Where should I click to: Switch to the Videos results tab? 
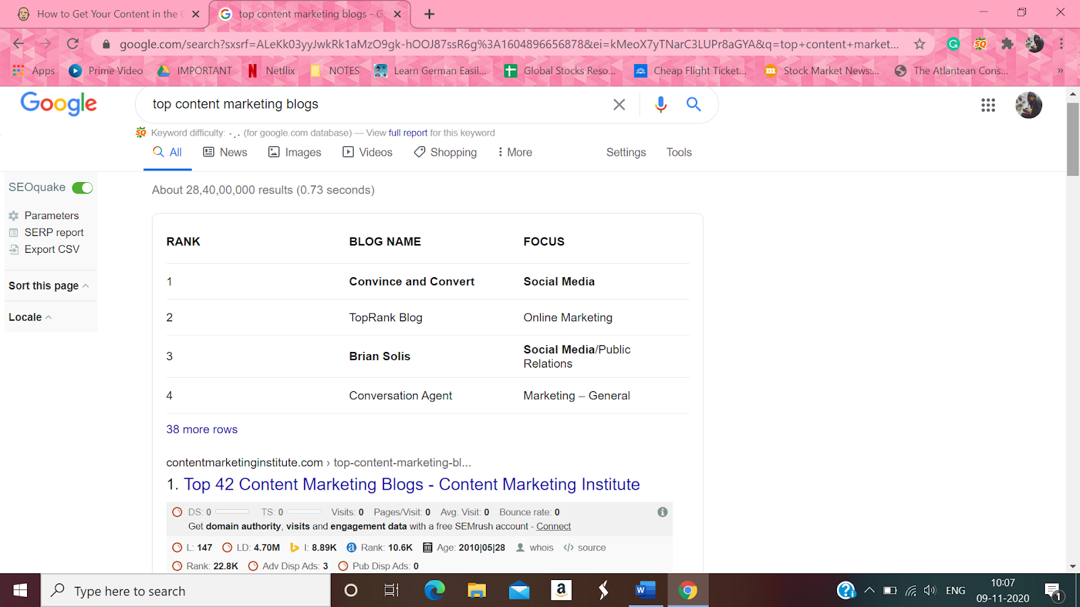(x=368, y=152)
